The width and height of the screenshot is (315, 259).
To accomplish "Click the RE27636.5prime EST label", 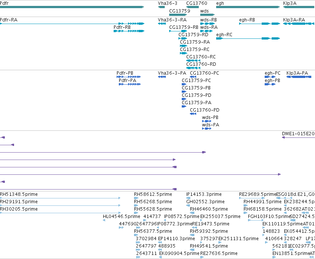I will pyautogui.click(x=219, y=253).
